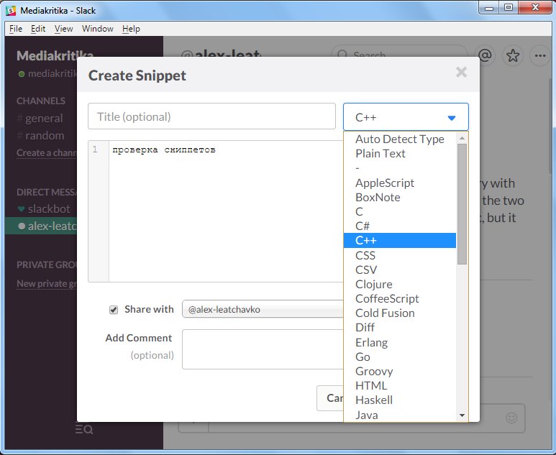Choose Erlang from the list

pos(400,342)
